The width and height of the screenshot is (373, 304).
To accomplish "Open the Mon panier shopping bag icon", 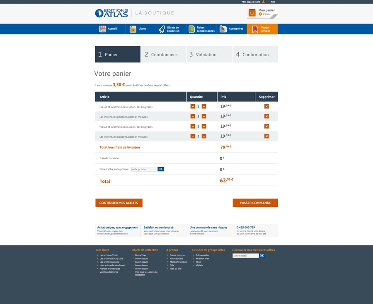I will (252, 12).
